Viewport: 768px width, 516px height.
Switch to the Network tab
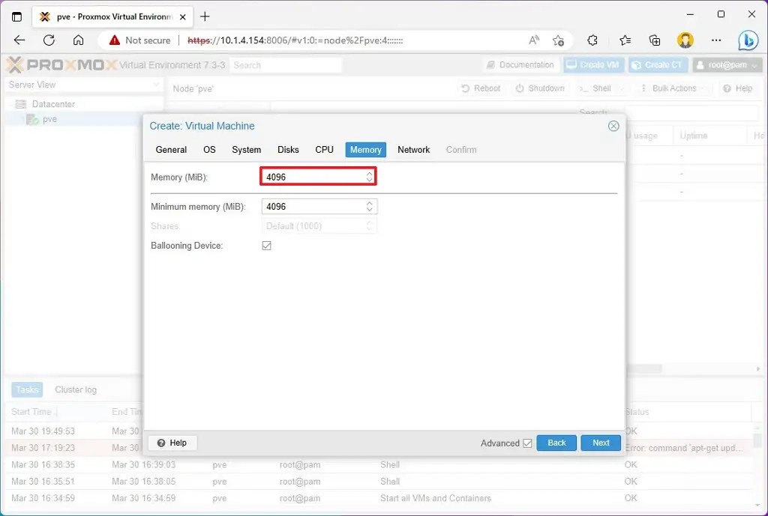[413, 149]
